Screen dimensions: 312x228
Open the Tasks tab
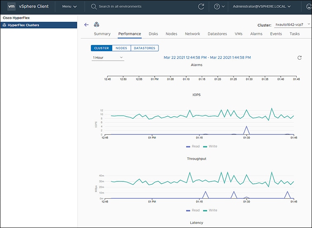[295, 34]
